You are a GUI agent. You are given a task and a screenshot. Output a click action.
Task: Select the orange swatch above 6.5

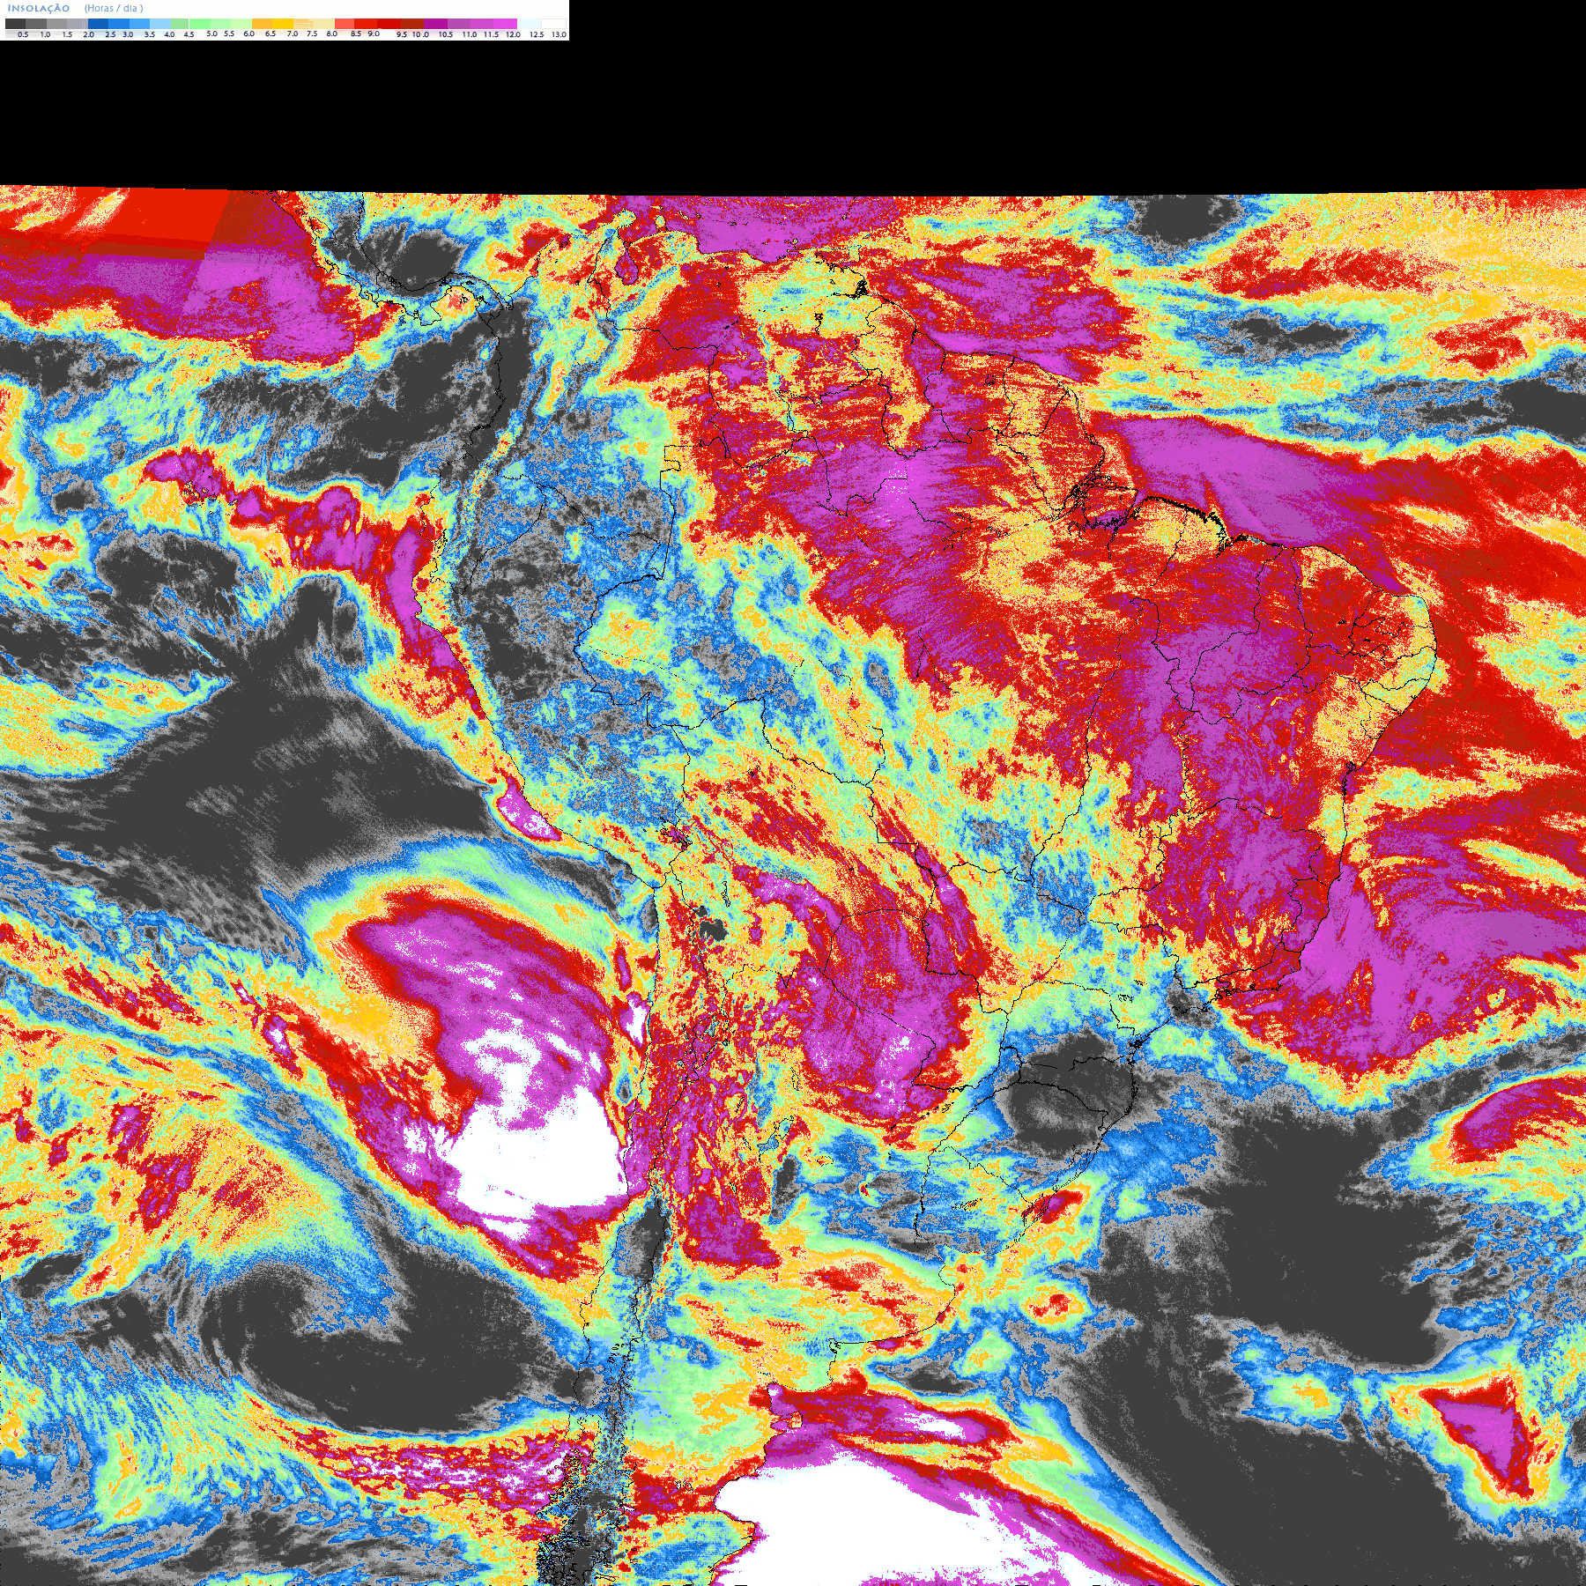[x=263, y=24]
